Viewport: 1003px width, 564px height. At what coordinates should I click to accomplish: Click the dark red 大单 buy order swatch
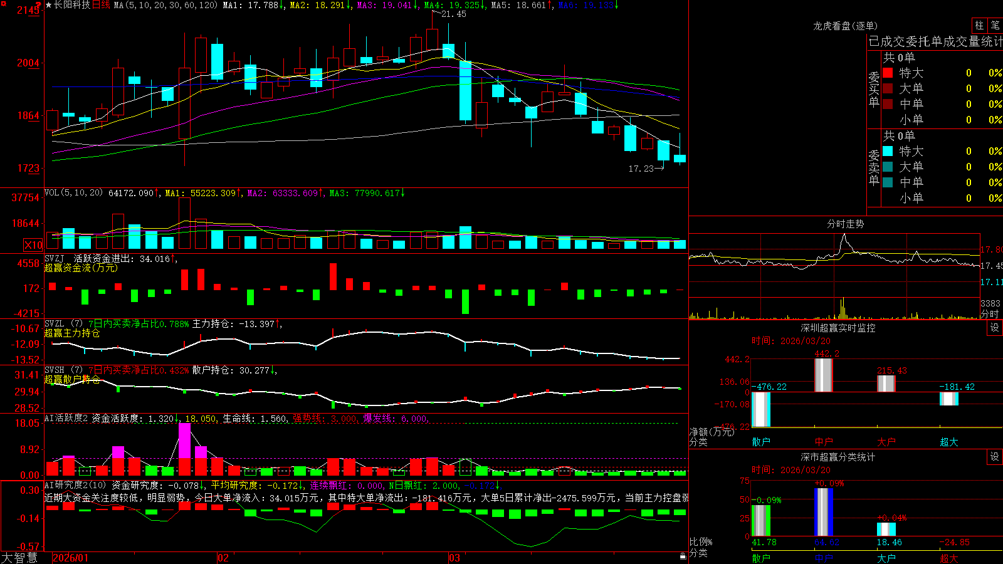[888, 88]
